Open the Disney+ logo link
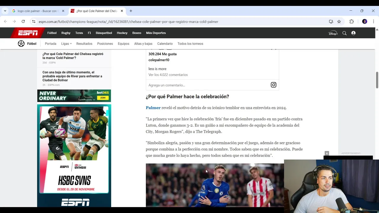This screenshot has height=213, width=379. pos(333,33)
